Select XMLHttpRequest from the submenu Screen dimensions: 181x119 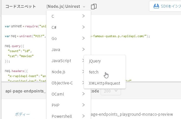click(104, 83)
